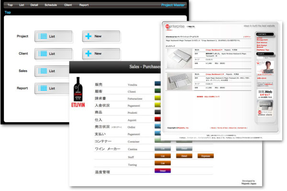
Task: Click the sidebar banner with person photo
Action: 265,68
